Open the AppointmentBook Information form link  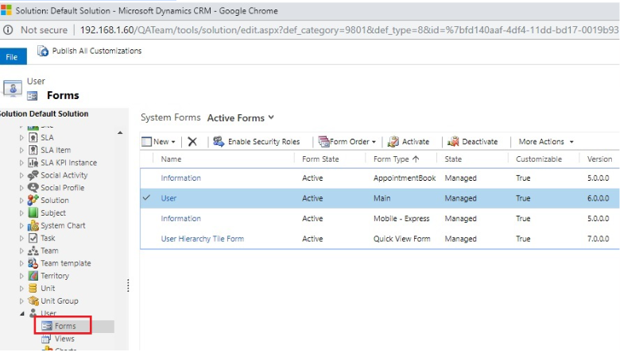click(180, 178)
